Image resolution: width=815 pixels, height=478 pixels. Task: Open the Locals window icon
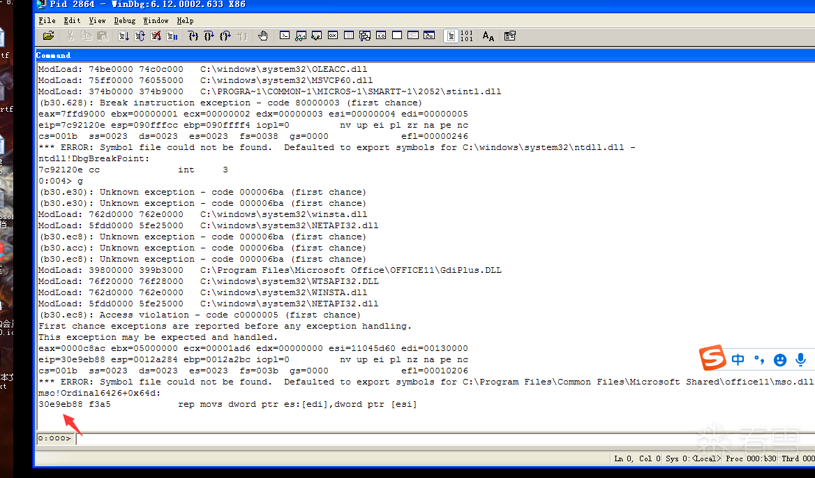(x=317, y=36)
